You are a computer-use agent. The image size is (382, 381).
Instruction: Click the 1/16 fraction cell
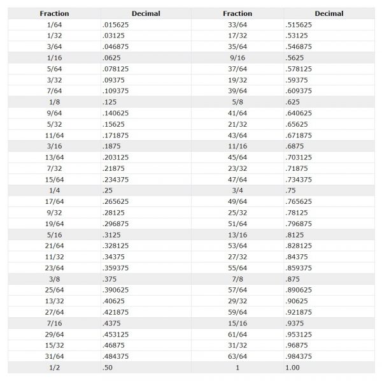[54, 57]
